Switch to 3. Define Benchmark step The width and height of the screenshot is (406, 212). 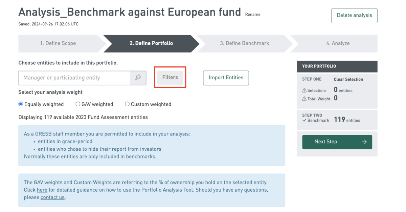[x=245, y=43]
